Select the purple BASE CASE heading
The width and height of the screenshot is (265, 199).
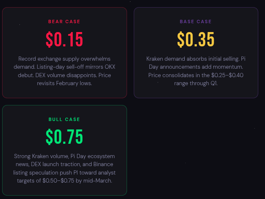pyautogui.click(x=196, y=22)
